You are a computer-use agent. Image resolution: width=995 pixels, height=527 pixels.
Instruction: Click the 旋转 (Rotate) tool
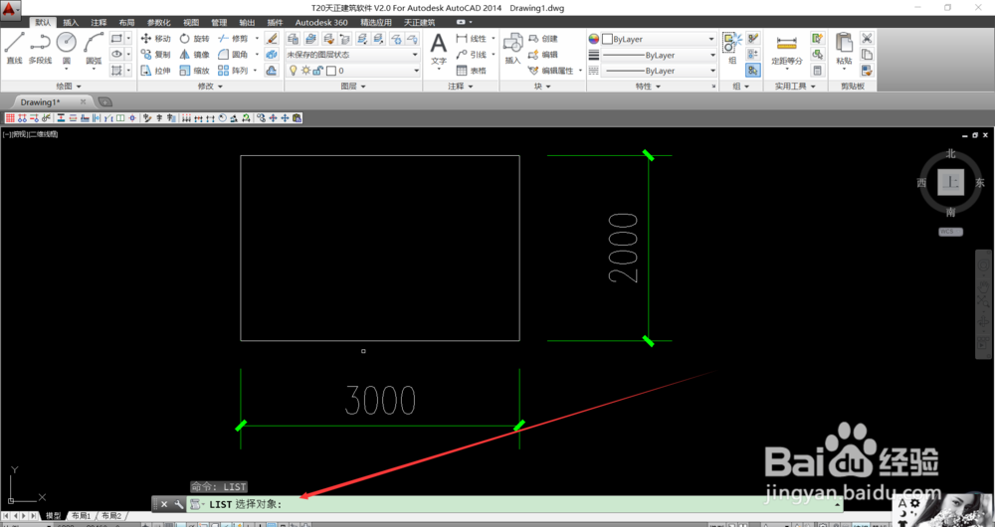pos(194,39)
